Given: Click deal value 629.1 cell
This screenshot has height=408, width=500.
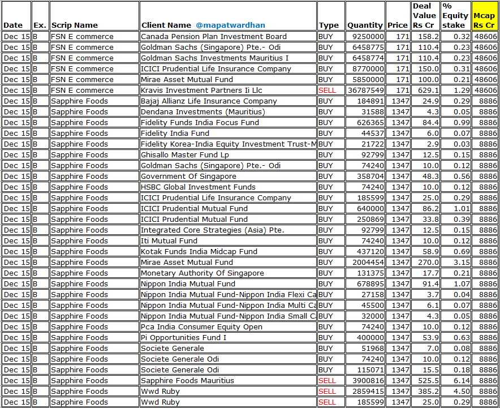Looking at the screenshot, I should point(425,90).
